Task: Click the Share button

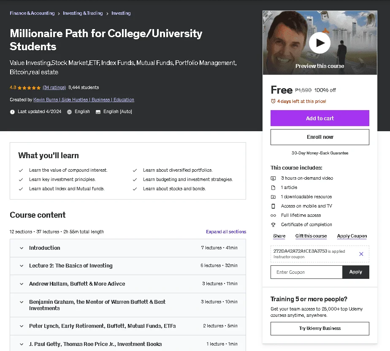Action: (279, 236)
